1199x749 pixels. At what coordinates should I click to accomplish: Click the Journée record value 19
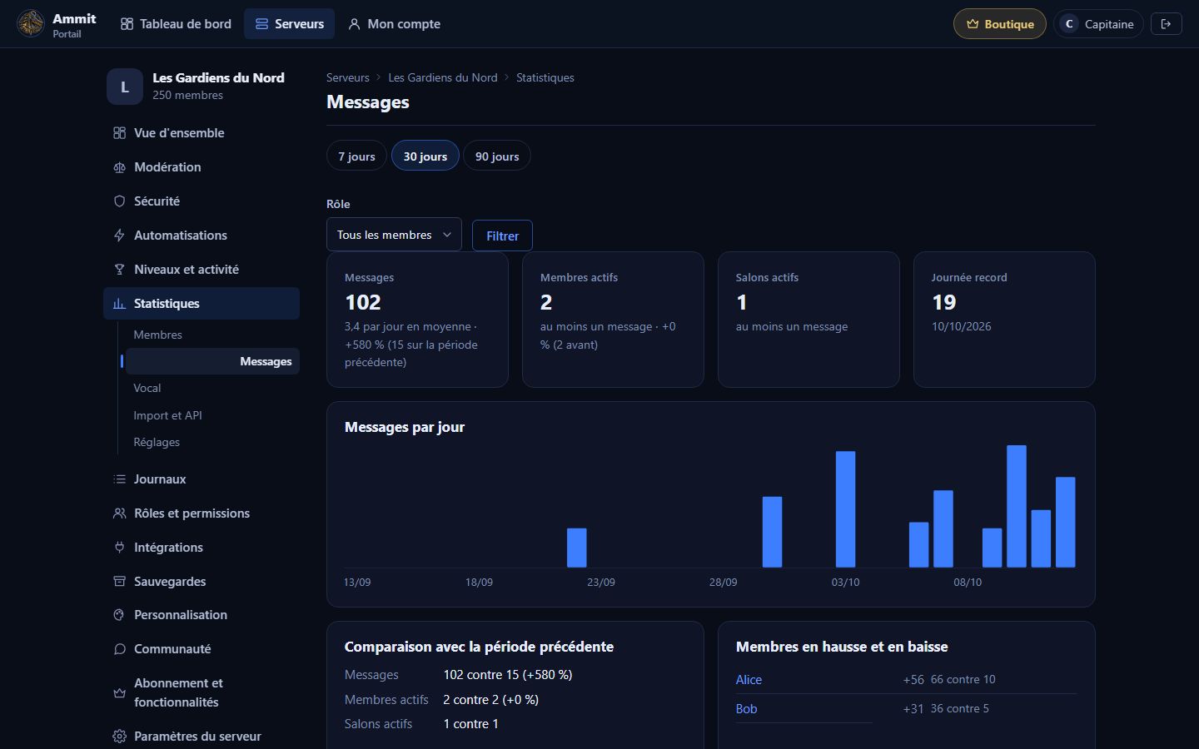943,302
